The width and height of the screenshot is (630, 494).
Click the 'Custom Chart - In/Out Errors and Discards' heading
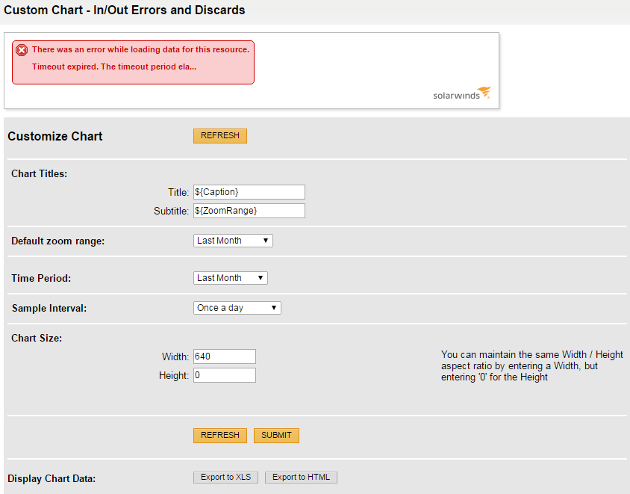(124, 10)
